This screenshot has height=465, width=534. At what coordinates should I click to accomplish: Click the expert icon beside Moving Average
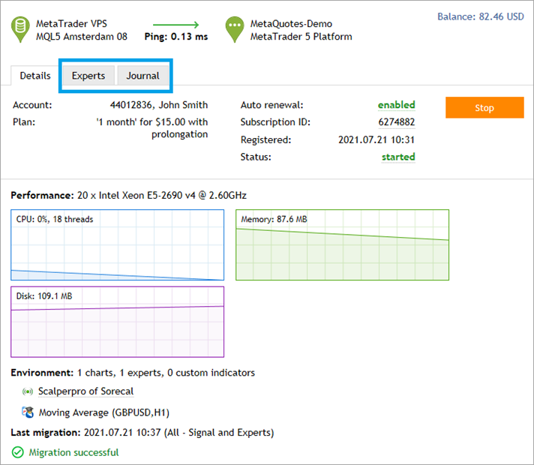(x=28, y=412)
